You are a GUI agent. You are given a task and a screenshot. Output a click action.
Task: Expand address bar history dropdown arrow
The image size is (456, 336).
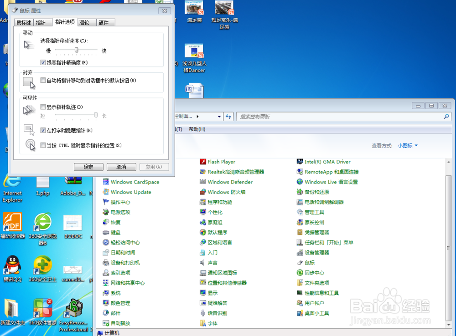pos(219,117)
